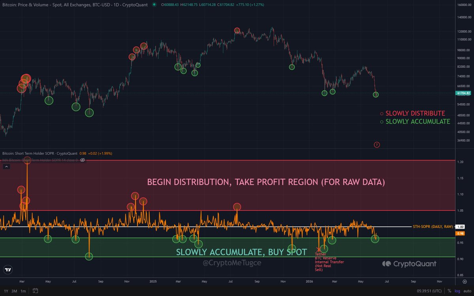Image resolution: width=474 pixels, height=296 pixels.
Task: Show the hidden MA indicator via eye icon
Action: [x=83, y=160]
